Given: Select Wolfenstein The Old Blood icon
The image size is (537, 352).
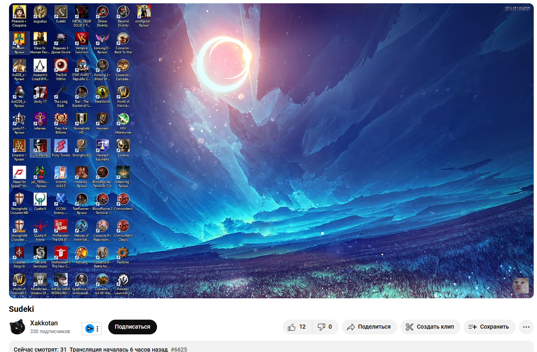Looking at the screenshot, I should 61,230.
